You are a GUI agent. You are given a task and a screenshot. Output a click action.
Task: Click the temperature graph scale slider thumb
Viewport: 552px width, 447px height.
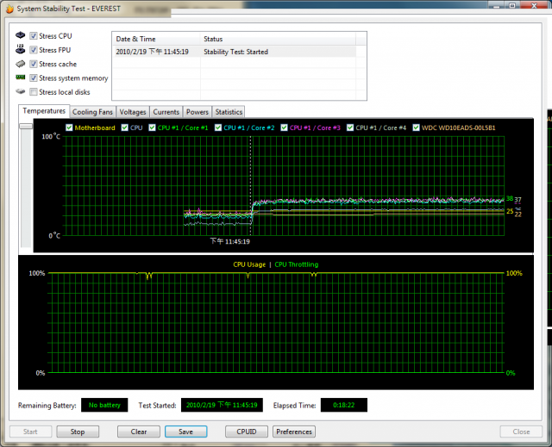tap(26, 126)
